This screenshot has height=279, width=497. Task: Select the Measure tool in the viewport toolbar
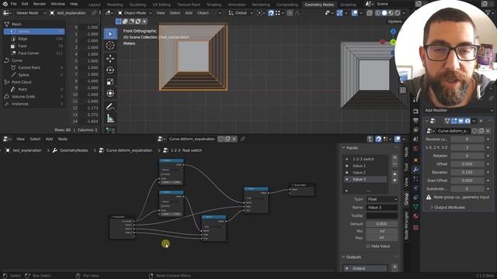pyautogui.click(x=110, y=119)
